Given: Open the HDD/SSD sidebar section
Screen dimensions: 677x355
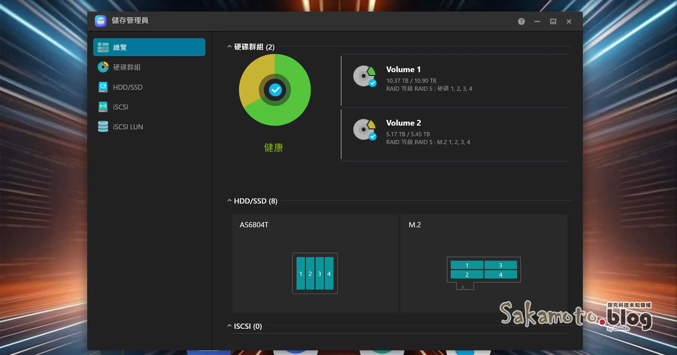Looking at the screenshot, I should pos(127,87).
